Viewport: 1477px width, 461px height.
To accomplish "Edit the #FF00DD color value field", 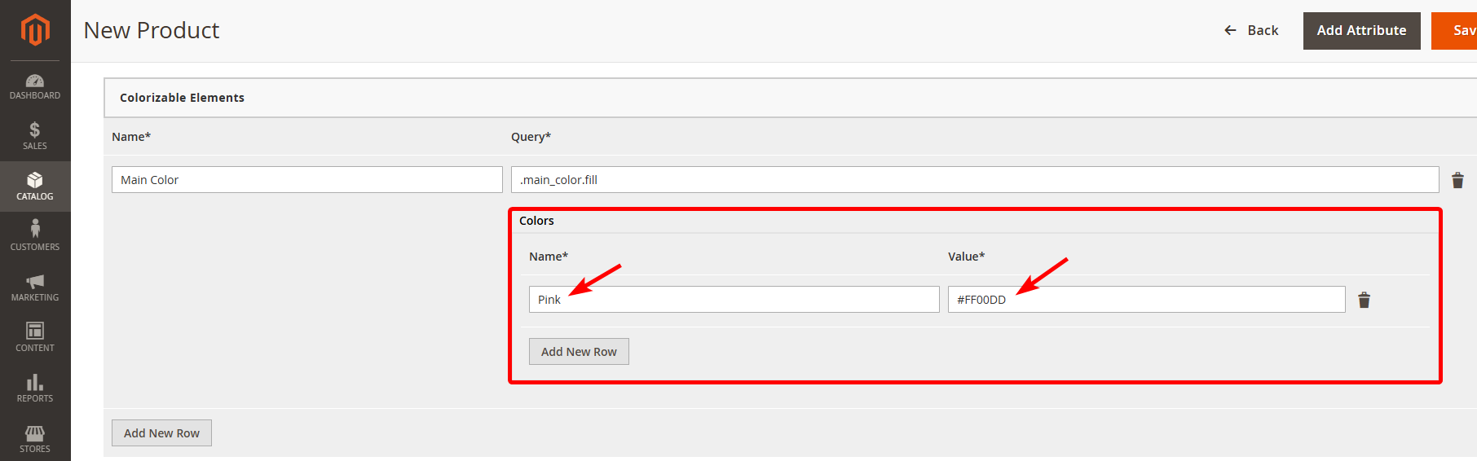I will pyautogui.click(x=1145, y=300).
